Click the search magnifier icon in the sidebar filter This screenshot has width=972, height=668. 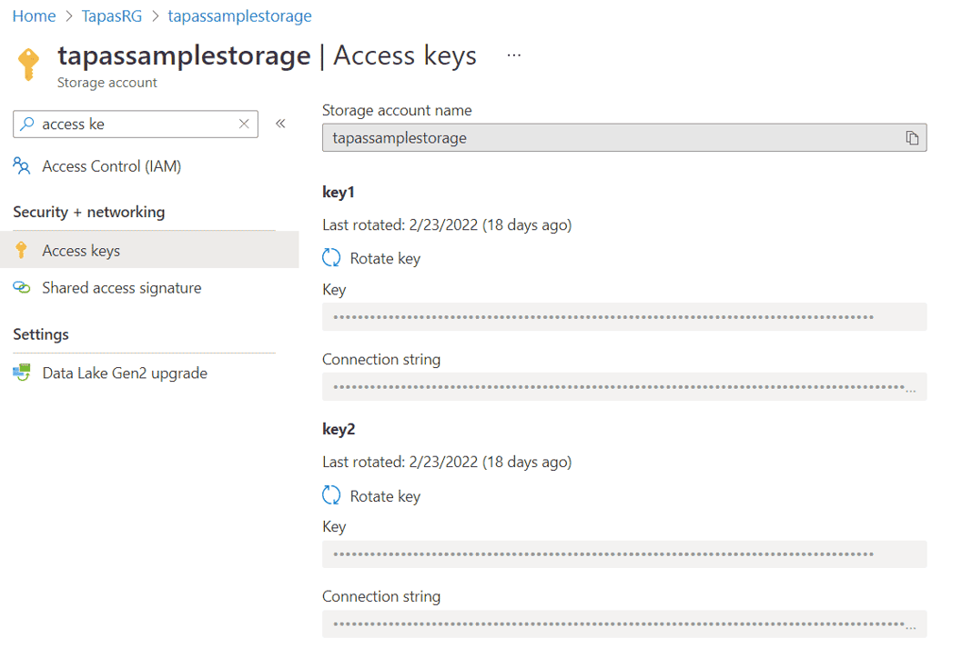[x=27, y=124]
